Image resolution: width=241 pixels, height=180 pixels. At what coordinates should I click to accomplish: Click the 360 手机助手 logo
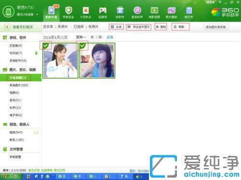pos(225,12)
